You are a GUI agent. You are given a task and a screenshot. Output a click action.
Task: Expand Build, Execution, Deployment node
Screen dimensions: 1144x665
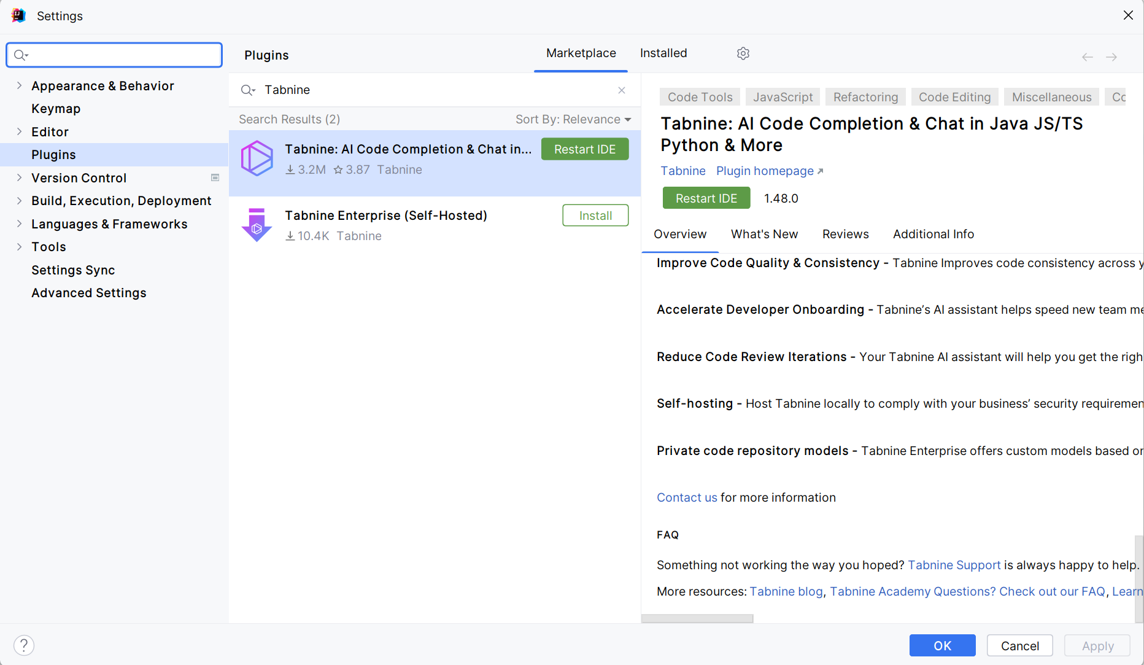19,200
